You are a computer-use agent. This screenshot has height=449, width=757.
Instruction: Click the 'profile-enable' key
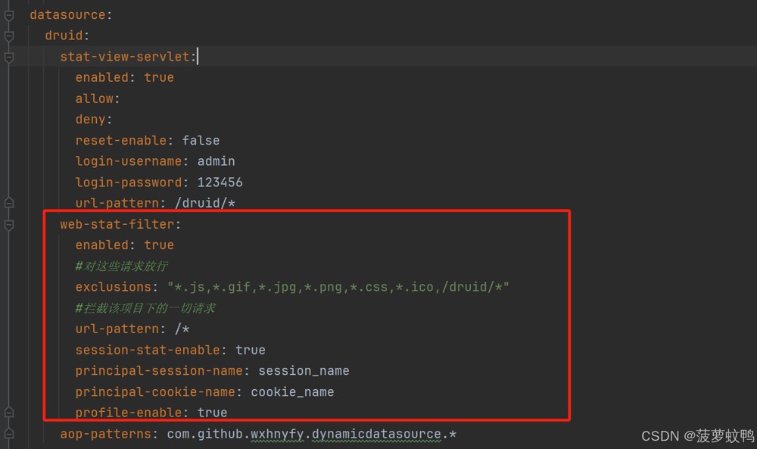129,413
